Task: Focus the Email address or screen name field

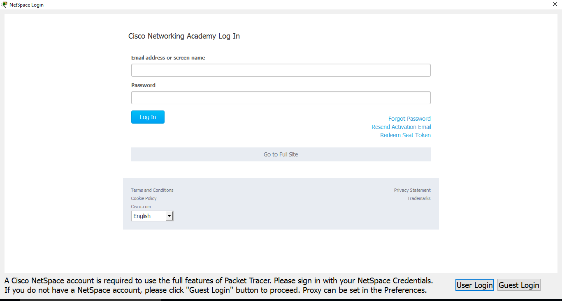Action: click(281, 70)
